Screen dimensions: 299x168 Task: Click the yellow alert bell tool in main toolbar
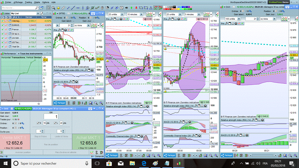[x=58, y=8]
